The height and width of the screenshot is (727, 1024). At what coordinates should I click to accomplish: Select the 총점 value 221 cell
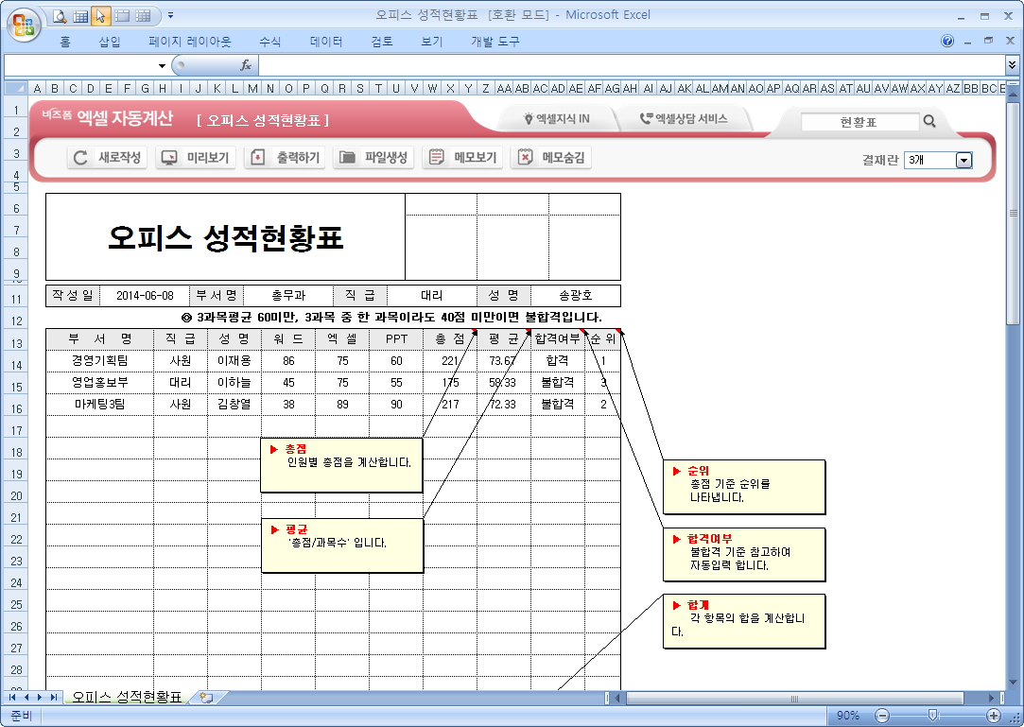click(450, 360)
